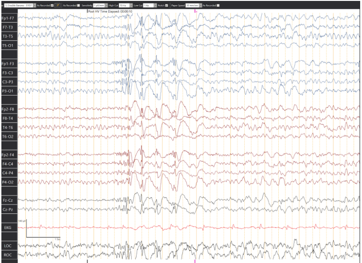Click the 1 Sec time scale text

[57, 239]
